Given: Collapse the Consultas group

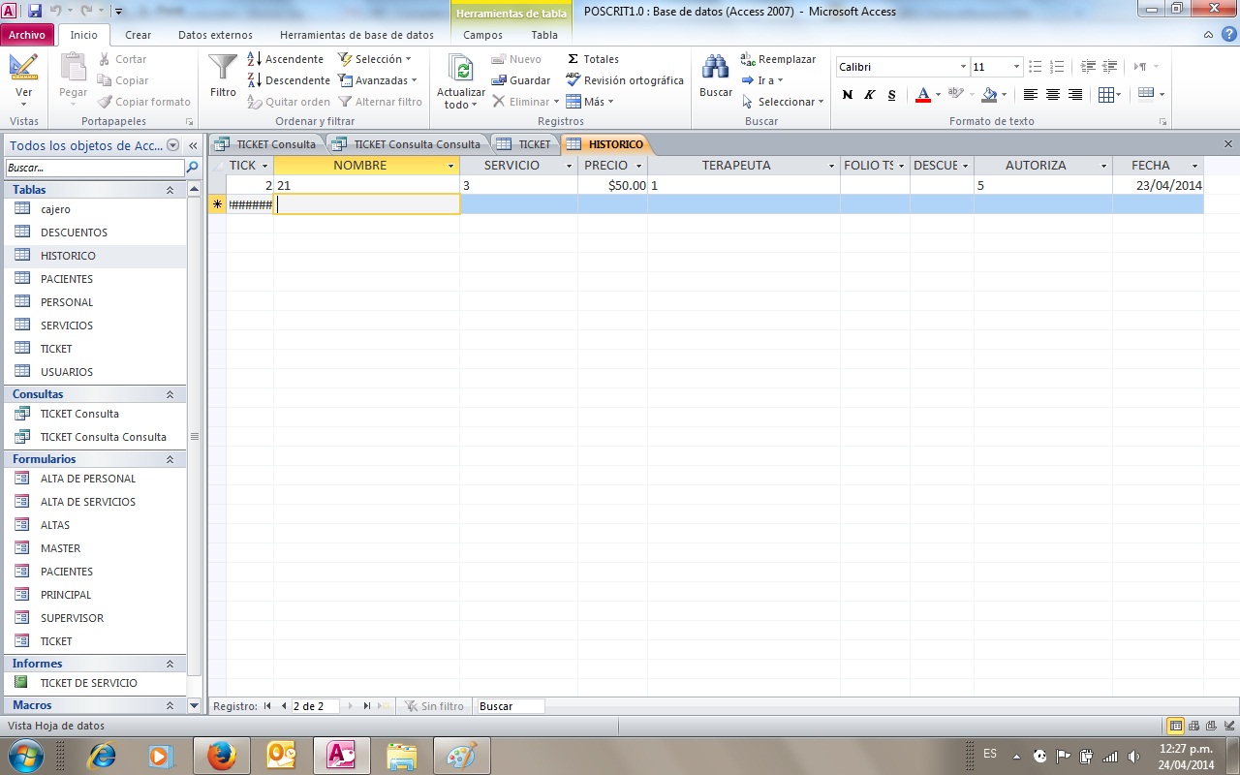Looking at the screenshot, I should pos(170,394).
